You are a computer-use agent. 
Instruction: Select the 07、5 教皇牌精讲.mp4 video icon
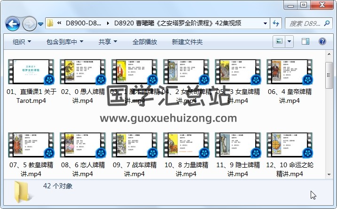tap(31, 145)
